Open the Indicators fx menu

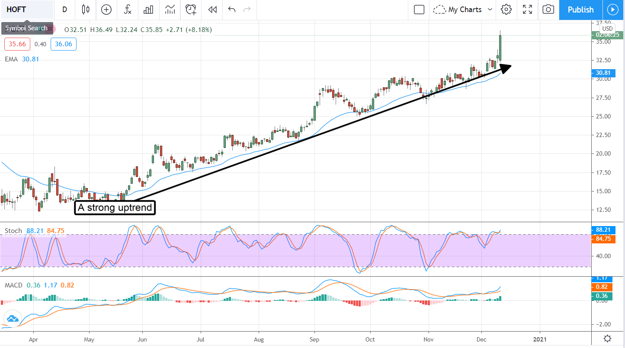click(x=128, y=10)
